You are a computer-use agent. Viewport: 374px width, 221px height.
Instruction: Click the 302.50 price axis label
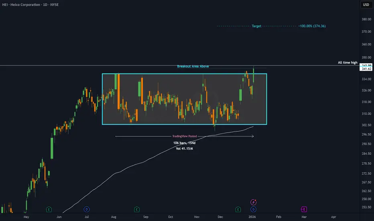point(366,125)
